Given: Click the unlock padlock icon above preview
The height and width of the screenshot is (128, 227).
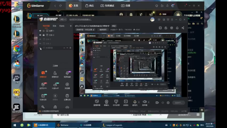Looking at the screenshot, I should click(x=166, y=28).
